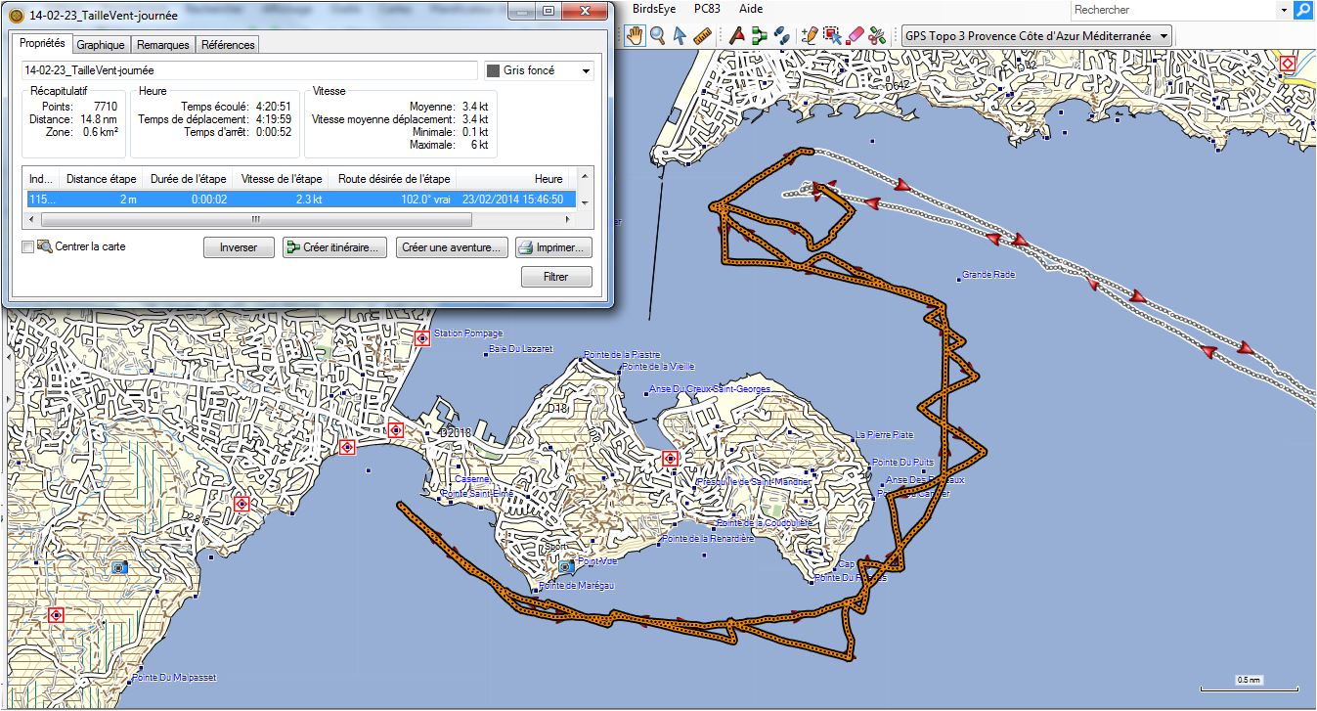This screenshot has width=1317, height=711.
Task: Click the La Pierre Plate label
Action: pos(885,435)
